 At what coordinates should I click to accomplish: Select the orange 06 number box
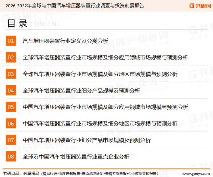coord(11,123)
